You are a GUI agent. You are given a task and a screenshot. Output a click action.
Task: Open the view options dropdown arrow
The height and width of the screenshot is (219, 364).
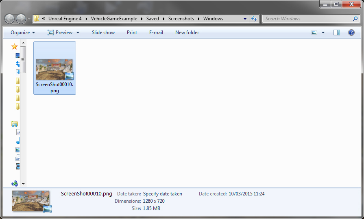tap(323, 33)
